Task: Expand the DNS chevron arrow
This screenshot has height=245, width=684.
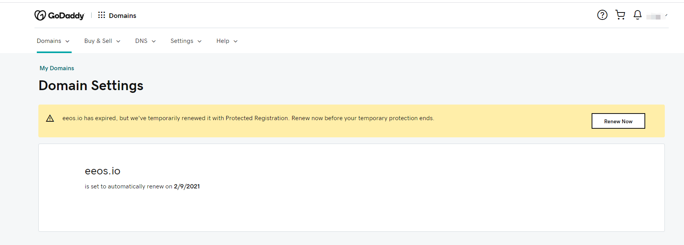Action: coord(154,41)
